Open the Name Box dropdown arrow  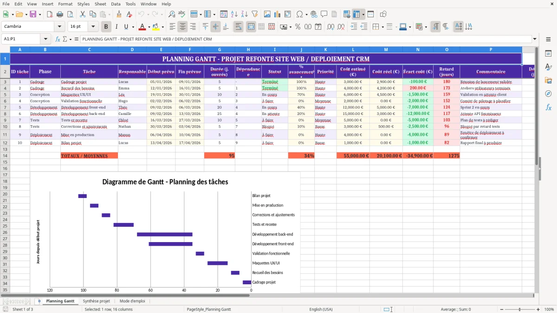45,39
